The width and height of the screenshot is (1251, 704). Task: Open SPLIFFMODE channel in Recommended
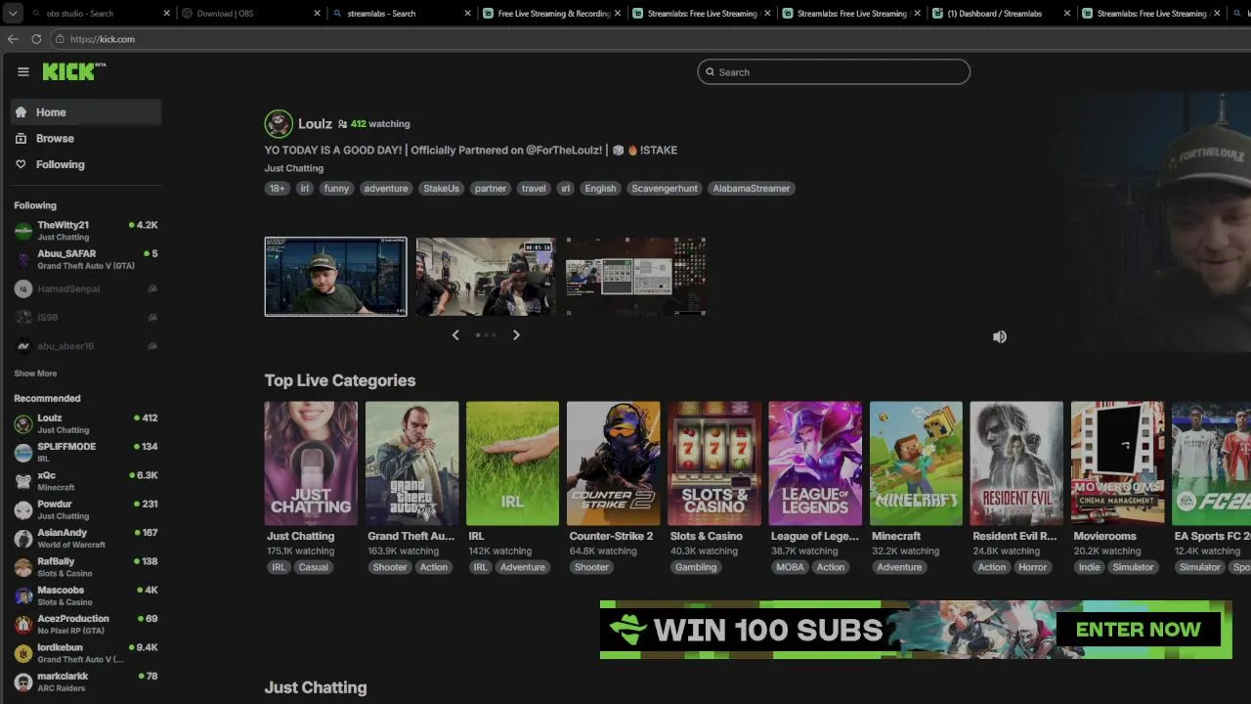tap(86, 452)
